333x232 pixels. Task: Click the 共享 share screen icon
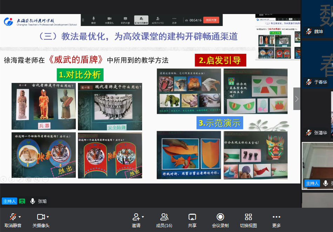pos(192,217)
